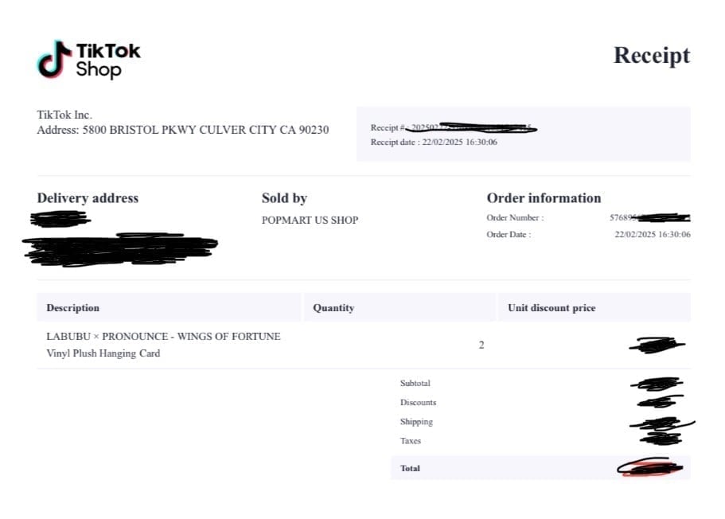725x519 pixels.
Task: Click the Quantity column header
Action: pos(333,308)
